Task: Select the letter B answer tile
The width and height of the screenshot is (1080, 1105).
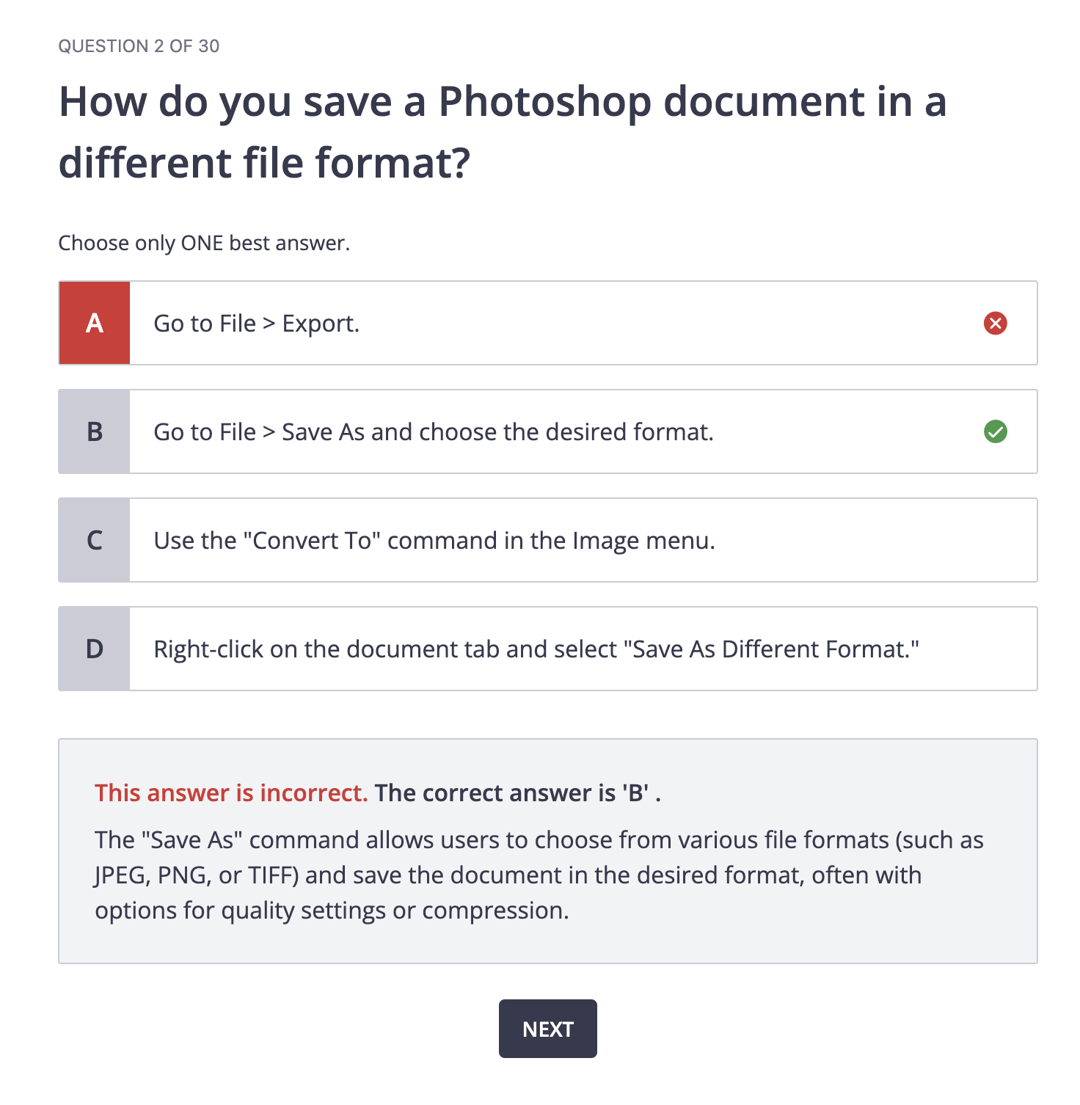Action: coord(95,431)
